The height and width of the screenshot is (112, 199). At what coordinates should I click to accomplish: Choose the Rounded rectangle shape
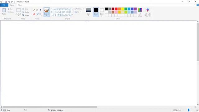[64, 9]
